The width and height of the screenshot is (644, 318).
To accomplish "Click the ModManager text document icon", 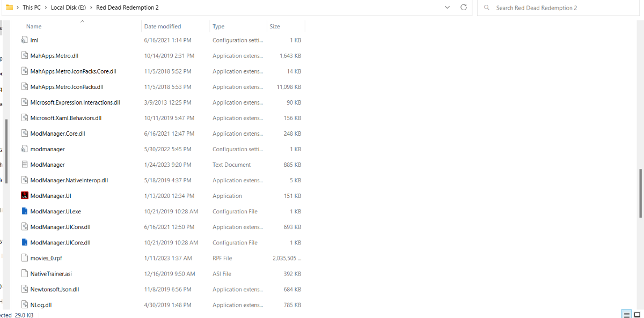I will click(x=24, y=165).
